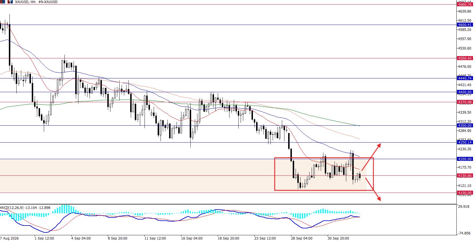Click the 4339.50 price scale value
475x241 pixels.
tap(464, 112)
